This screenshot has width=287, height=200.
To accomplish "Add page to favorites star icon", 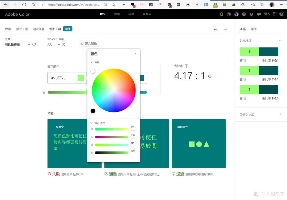I will (113, 5).
